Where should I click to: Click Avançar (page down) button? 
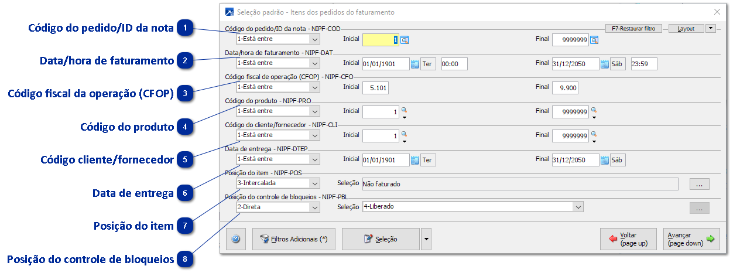(x=692, y=239)
